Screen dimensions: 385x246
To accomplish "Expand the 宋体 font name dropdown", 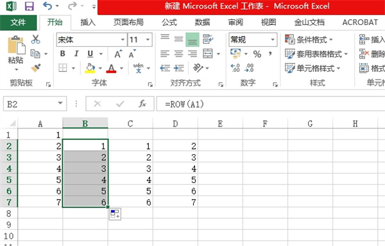I will (123, 40).
